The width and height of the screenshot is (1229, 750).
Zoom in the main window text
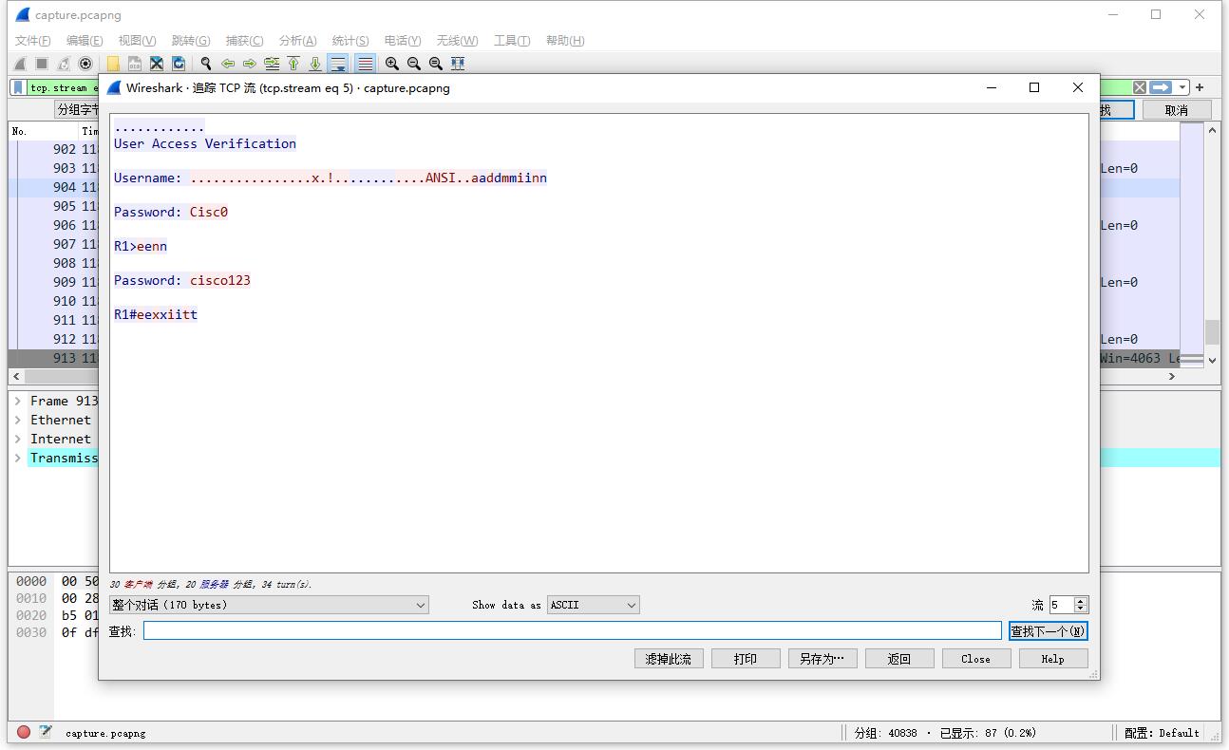[392, 64]
